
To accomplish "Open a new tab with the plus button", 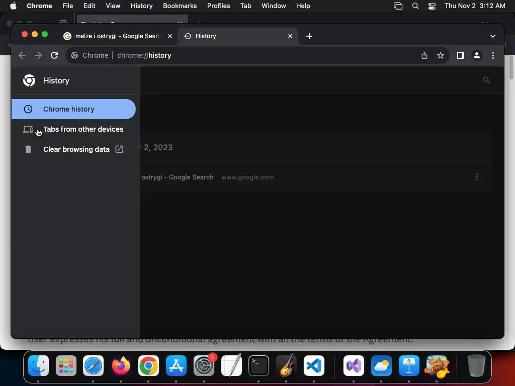I will point(309,36).
